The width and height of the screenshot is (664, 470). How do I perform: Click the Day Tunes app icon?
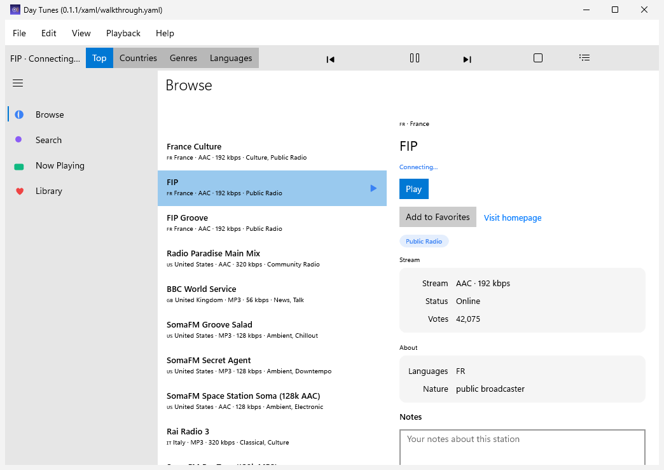pos(15,10)
